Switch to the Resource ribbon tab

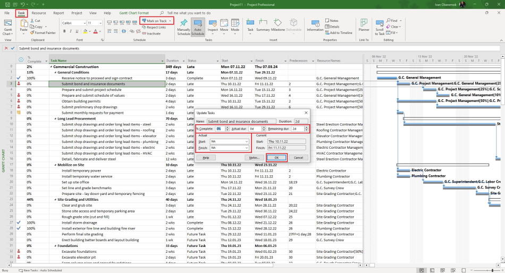point(39,13)
